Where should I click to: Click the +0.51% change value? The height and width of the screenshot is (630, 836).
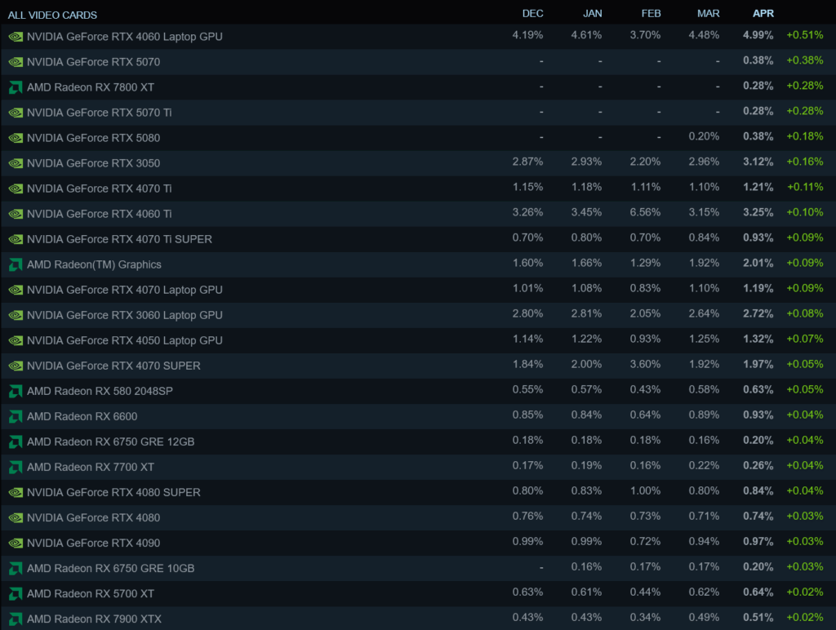tap(804, 36)
